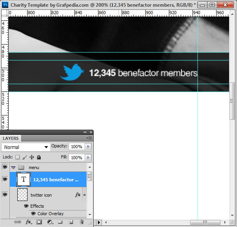Click the horizontal scrollbar thumb
The image size is (237, 227).
[x=205, y=222]
